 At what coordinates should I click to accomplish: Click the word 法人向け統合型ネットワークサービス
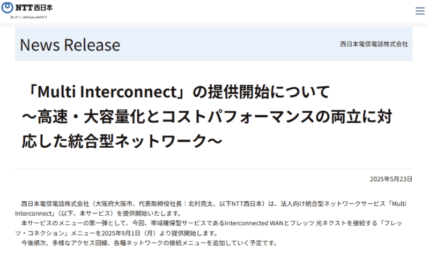point(332,204)
